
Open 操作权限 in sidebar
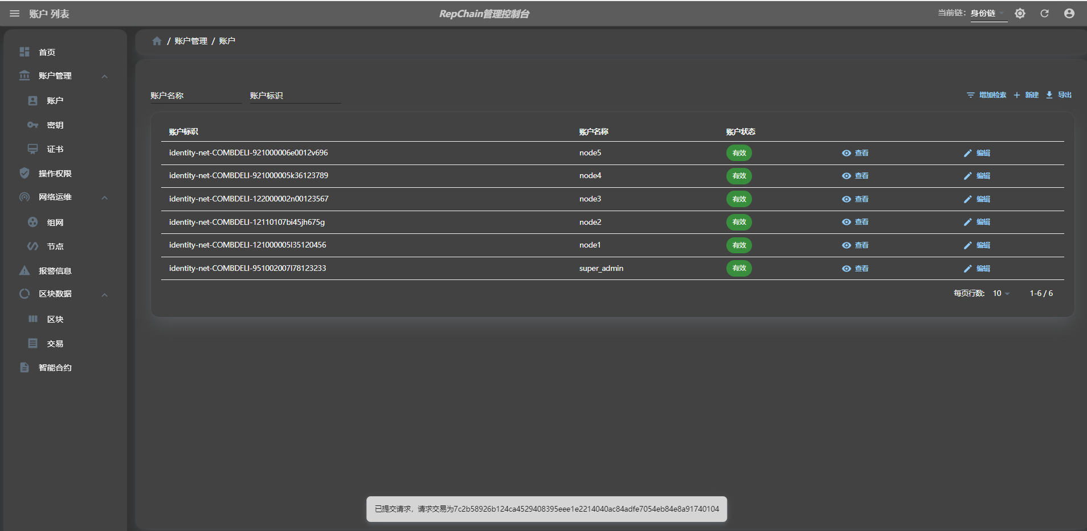pos(55,174)
